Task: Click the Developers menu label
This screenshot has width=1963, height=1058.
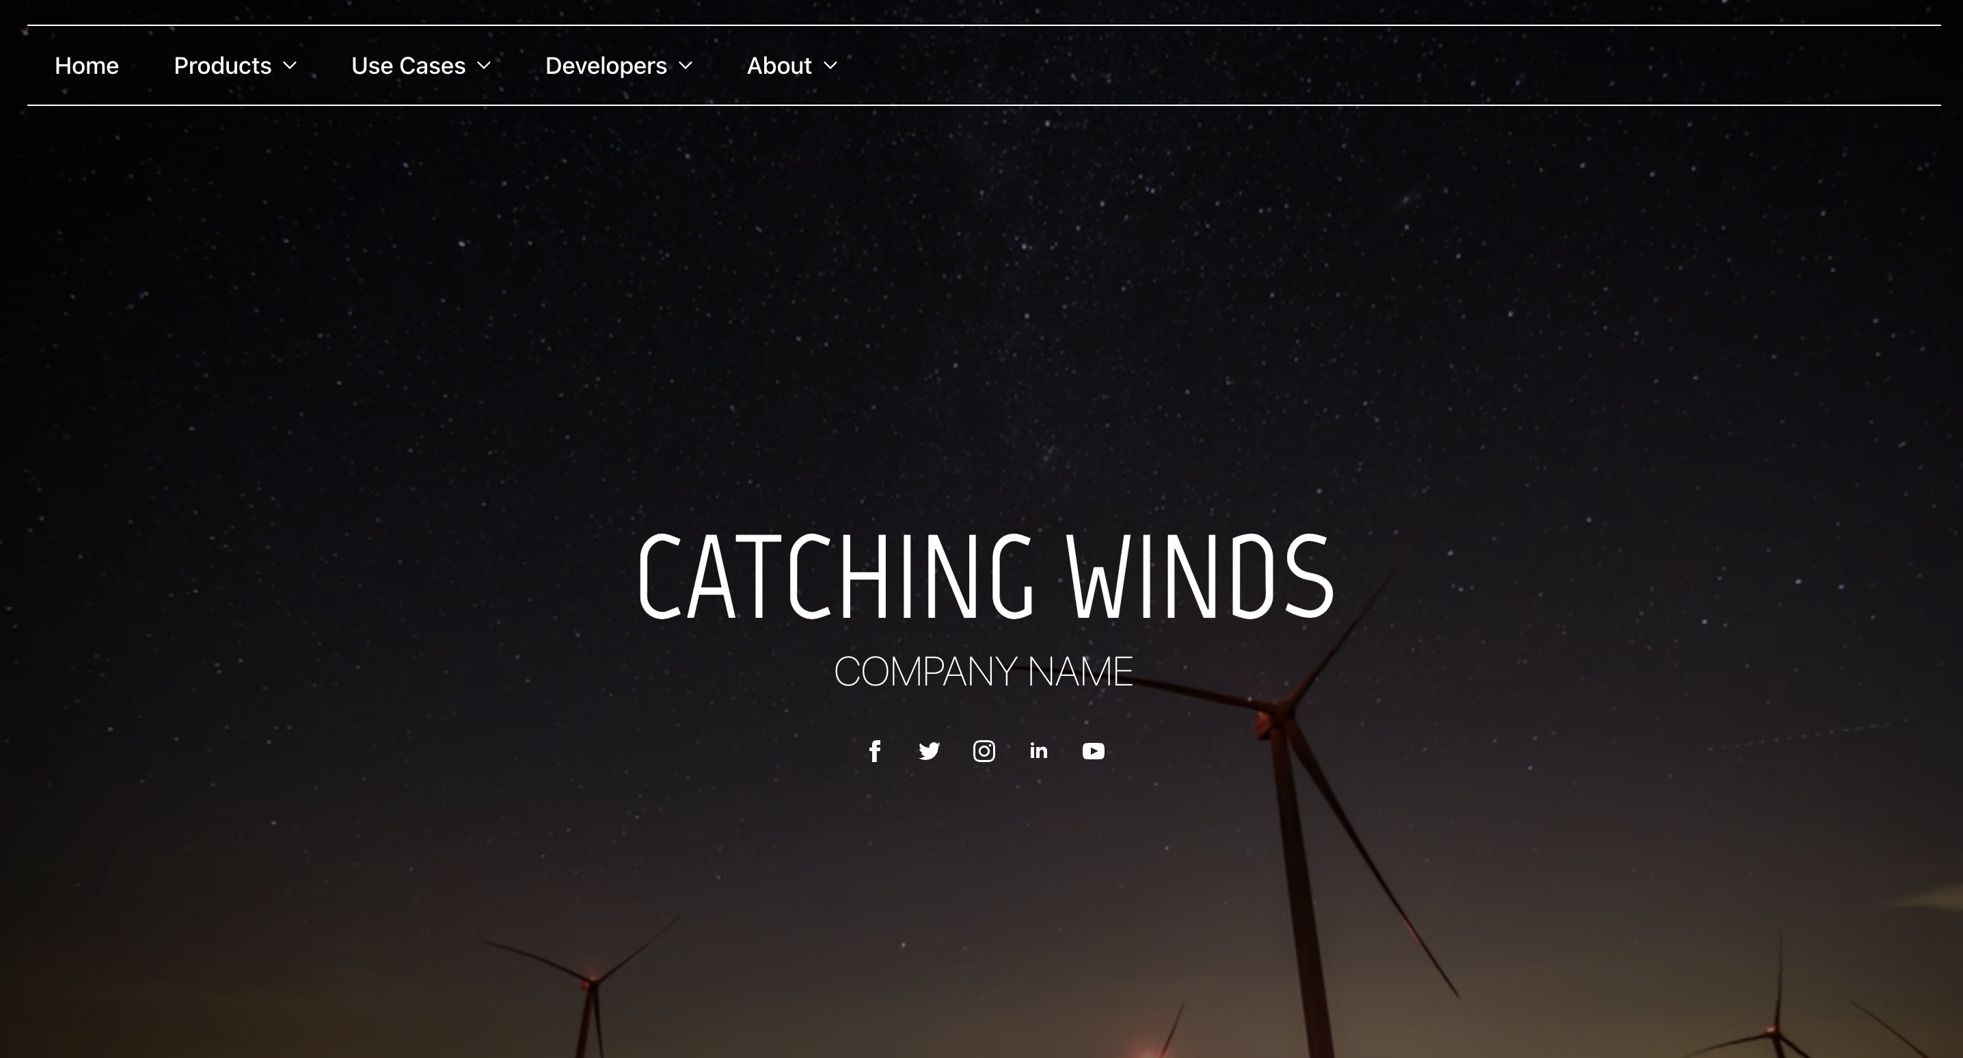Action: coord(606,66)
